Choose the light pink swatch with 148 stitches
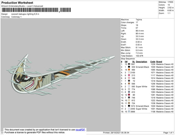Viewport: 175px width, 135px height. [x=129, y=78]
